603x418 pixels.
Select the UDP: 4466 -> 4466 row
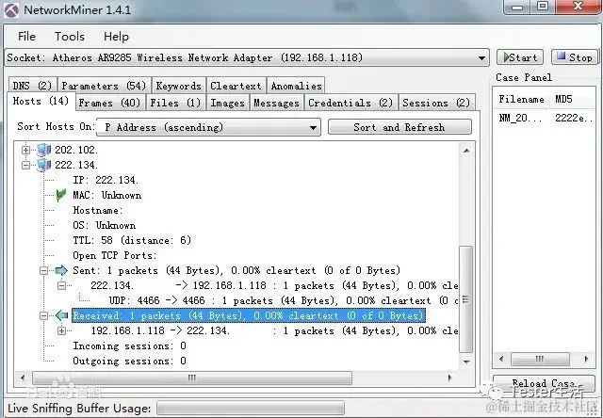coord(284,300)
